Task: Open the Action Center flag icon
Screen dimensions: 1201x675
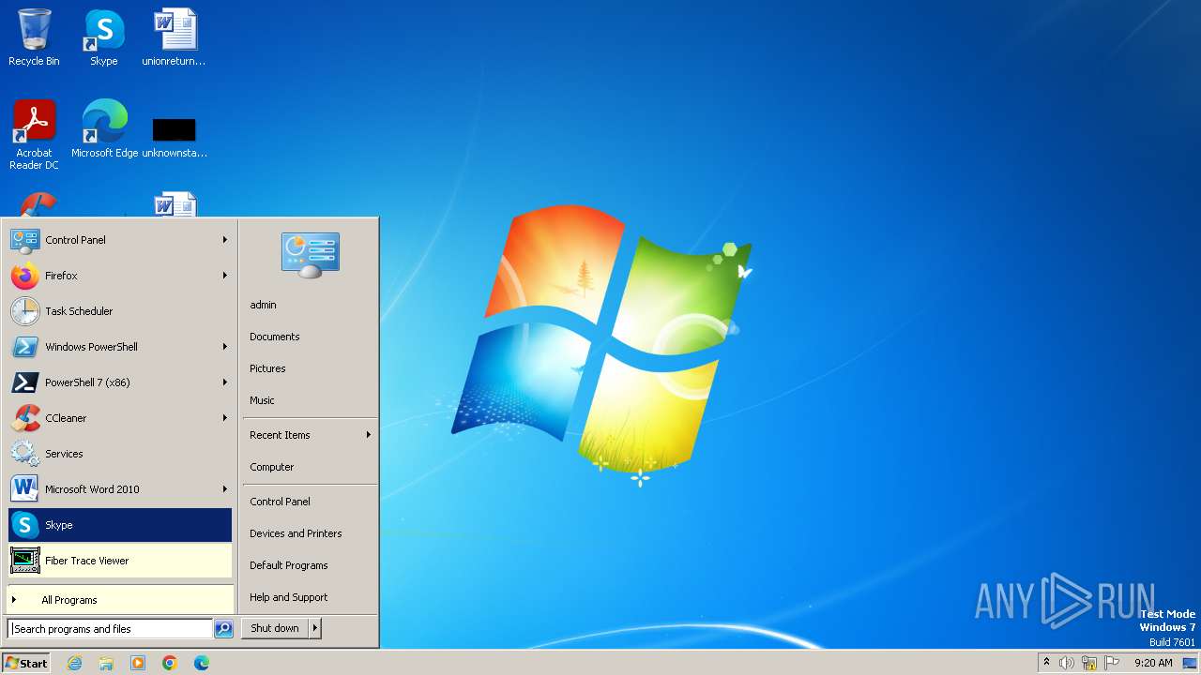Action: (x=1112, y=663)
